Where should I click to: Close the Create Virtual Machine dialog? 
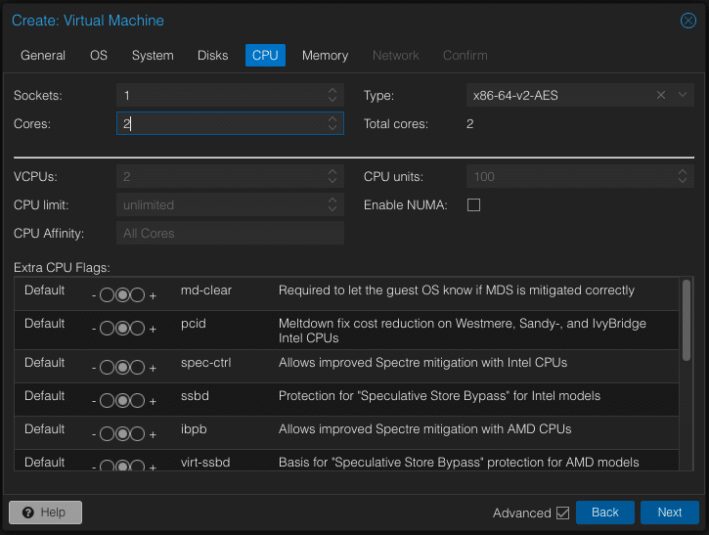coord(687,21)
